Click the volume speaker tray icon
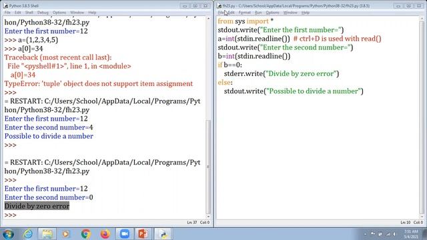 click(394, 234)
